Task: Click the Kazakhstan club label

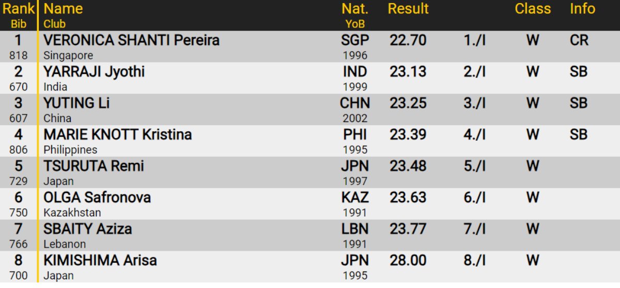Action: point(72,213)
